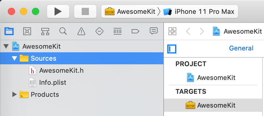Switch to the General tab
This screenshot has width=264, height=116.
coord(241,48)
